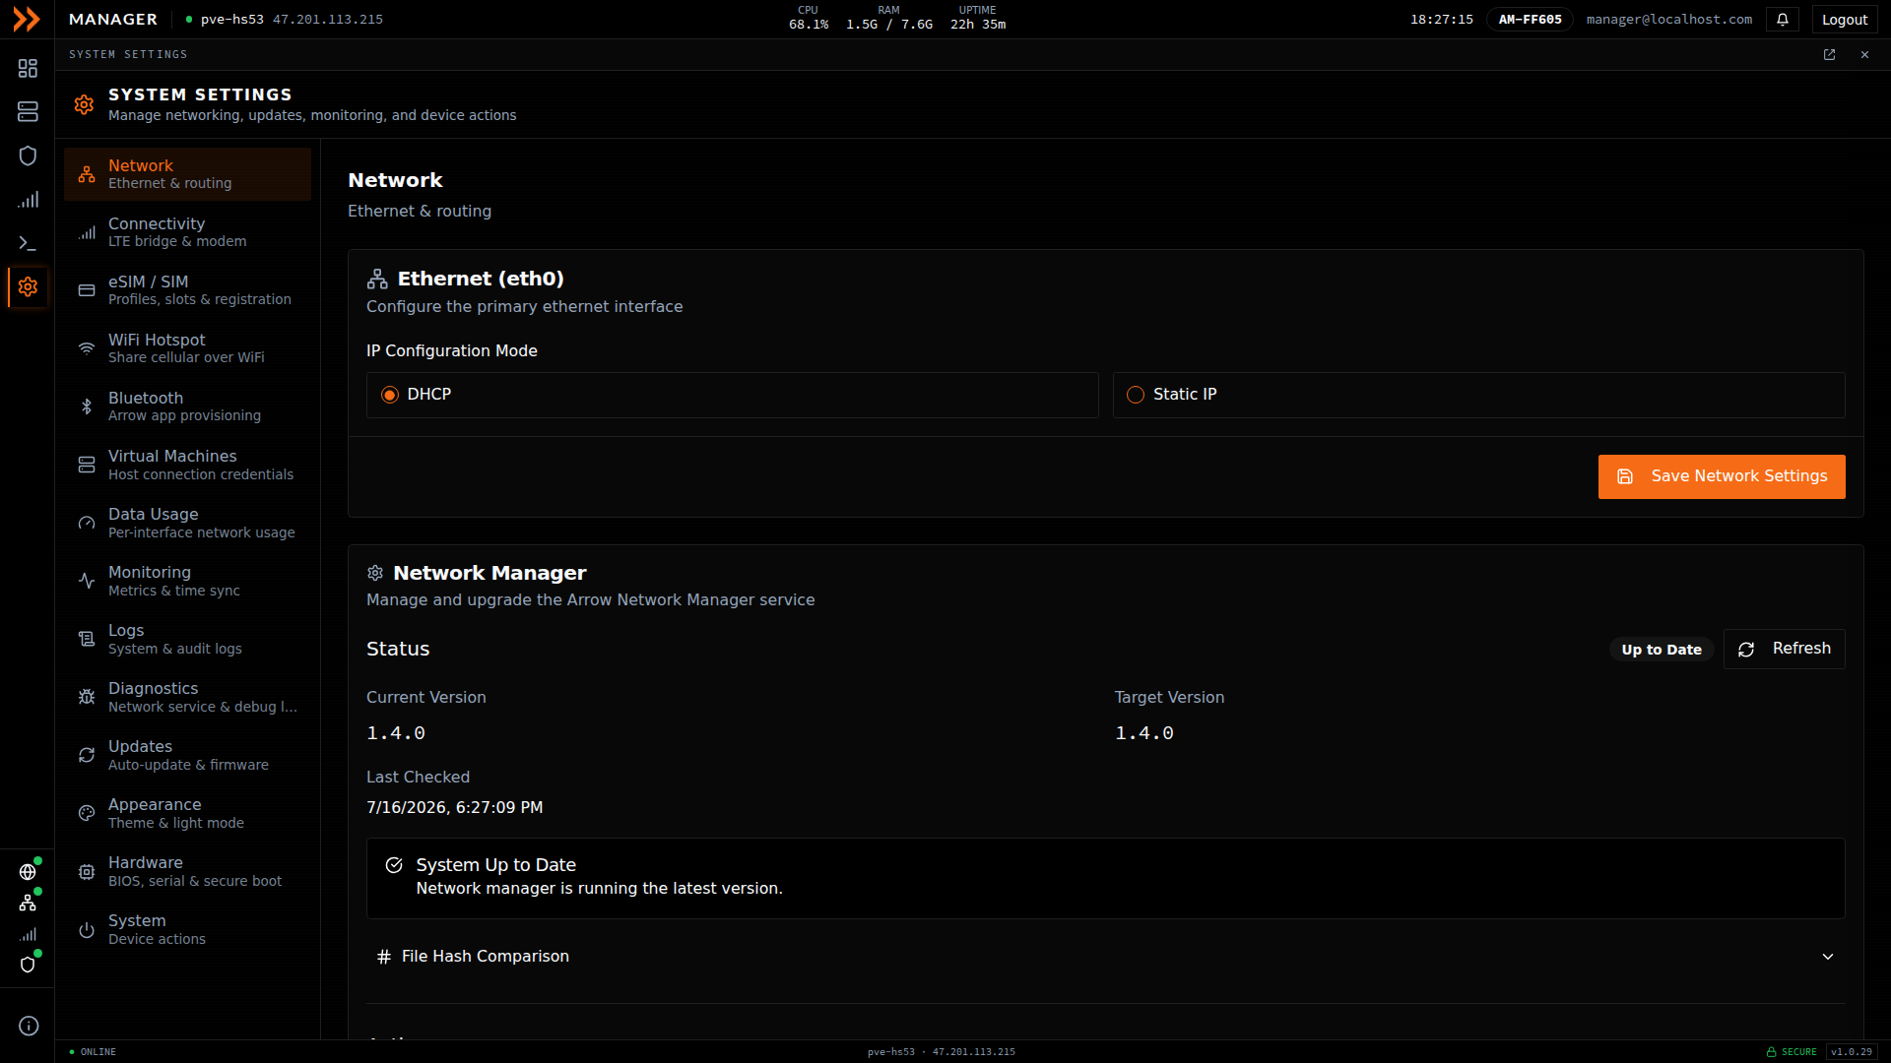
Task: Click the RAM 1.5G / 7.6G indicator
Action: 888,18
